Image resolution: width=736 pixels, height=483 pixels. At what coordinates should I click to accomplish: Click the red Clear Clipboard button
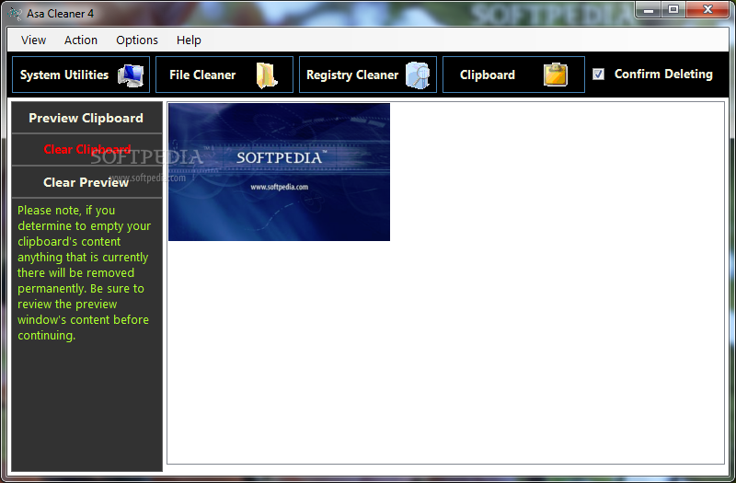pyautogui.click(x=86, y=150)
